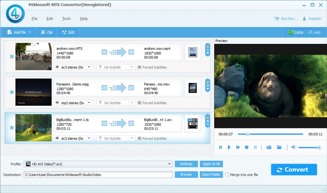
Task: Open the Clip tool
Action: pyautogui.click(x=46, y=32)
